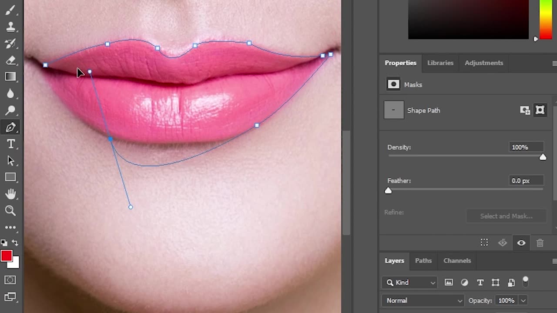Swap foreground and background colors
Viewport: 557px width, 313px height.
click(15, 243)
